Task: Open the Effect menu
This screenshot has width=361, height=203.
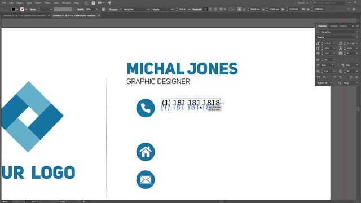Action: click(47, 3)
